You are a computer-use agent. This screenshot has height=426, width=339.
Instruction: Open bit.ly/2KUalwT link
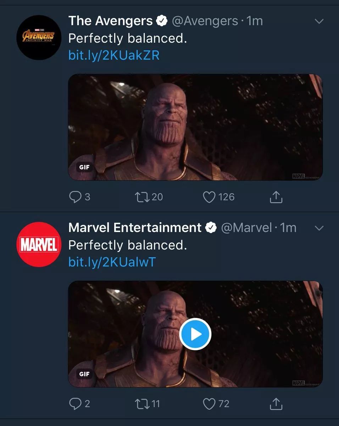pos(112,262)
